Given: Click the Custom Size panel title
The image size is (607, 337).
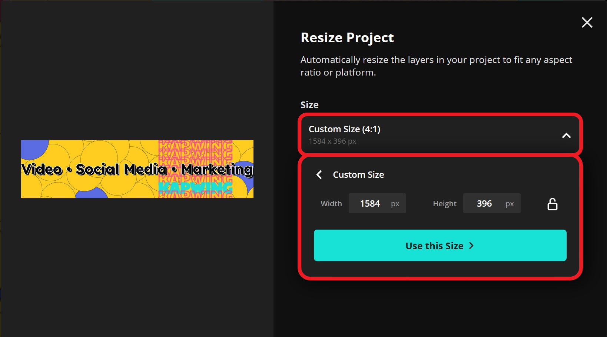Looking at the screenshot, I should click(x=358, y=174).
